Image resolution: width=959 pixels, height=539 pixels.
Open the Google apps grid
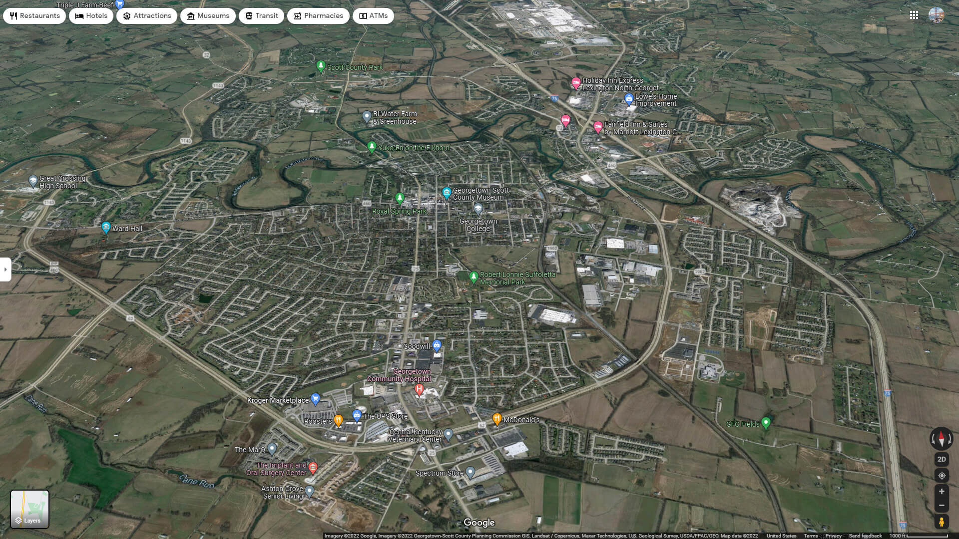coord(915,15)
